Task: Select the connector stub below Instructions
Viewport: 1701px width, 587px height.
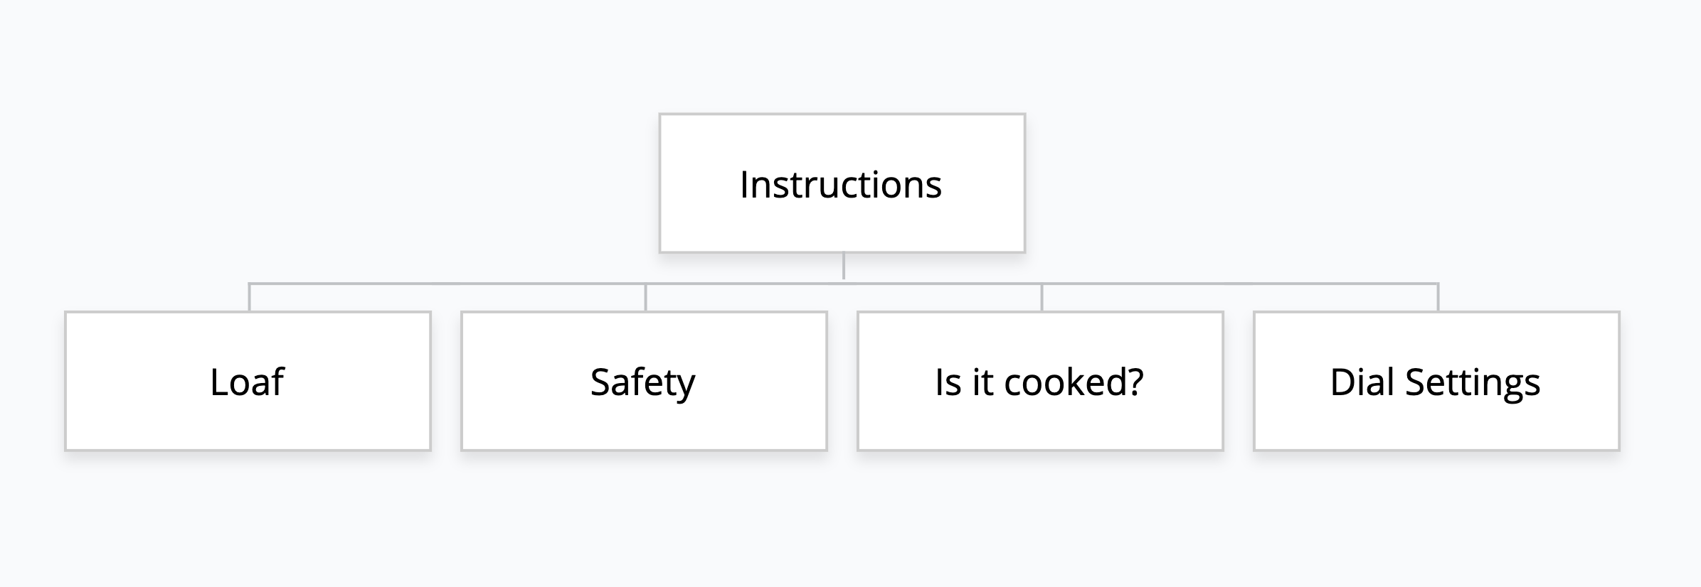Action: 843,266
